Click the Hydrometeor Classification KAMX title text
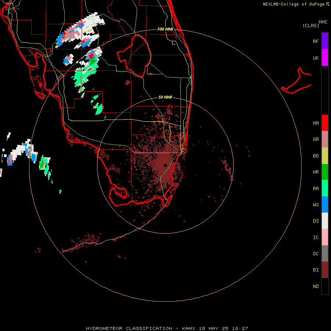The image size is (331, 331). tap(167, 328)
